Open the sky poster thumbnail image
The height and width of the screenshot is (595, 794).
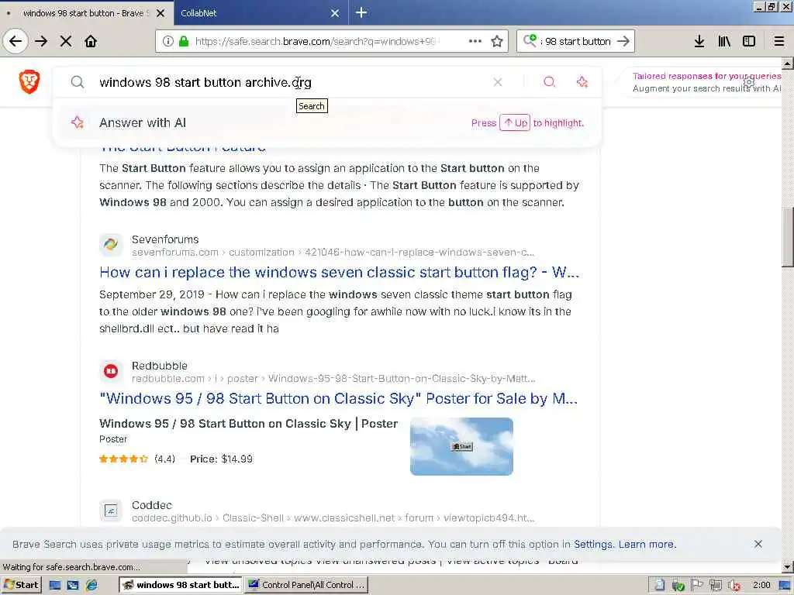point(461,446)
